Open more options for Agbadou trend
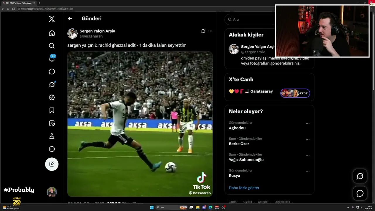This screenshot has height=211, width=375. coord(308,123)
